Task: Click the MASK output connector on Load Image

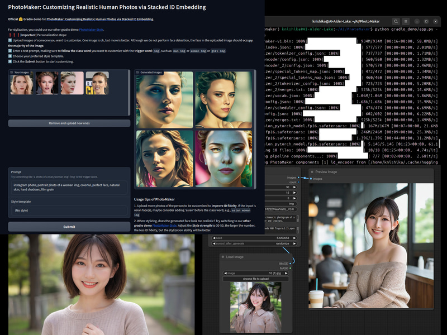Action: [290, 269]
